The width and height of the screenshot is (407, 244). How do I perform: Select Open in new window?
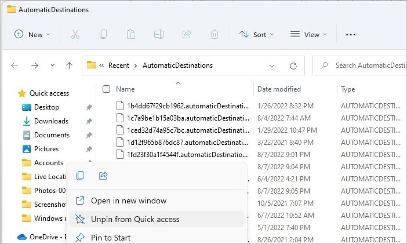click(x=128, y=201)
